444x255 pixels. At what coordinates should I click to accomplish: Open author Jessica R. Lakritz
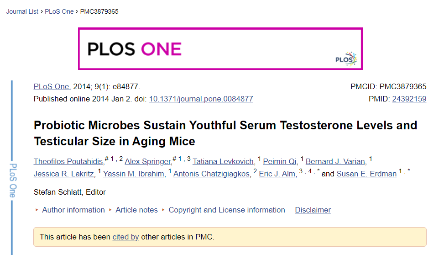pos(64,174)
